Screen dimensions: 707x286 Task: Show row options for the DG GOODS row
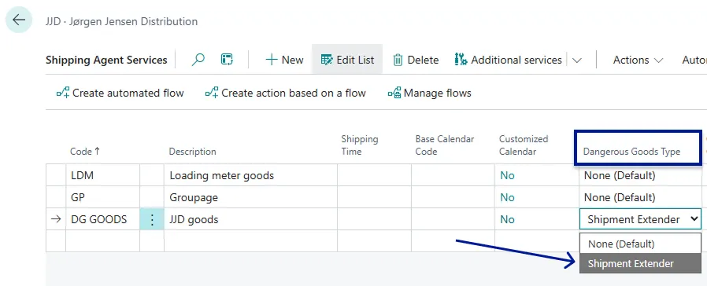(152, 219)
